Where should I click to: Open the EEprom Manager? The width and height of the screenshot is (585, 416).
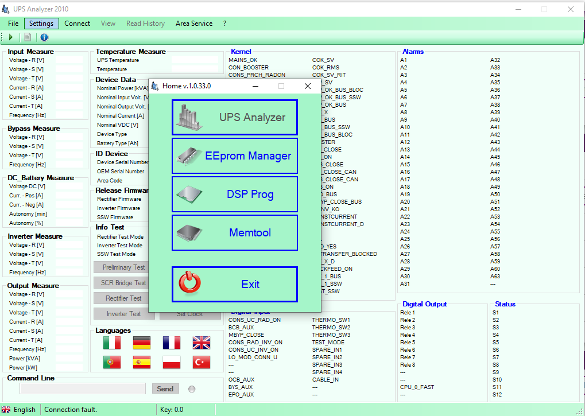(x=234, y=155)
